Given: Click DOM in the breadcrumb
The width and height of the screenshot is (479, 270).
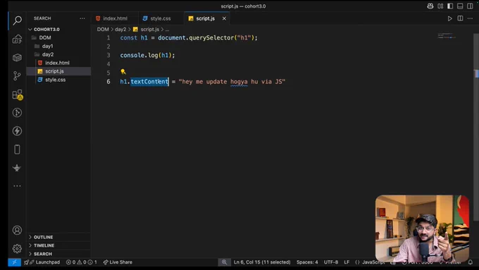Looking at the screenshot, I should coord(103,30).
